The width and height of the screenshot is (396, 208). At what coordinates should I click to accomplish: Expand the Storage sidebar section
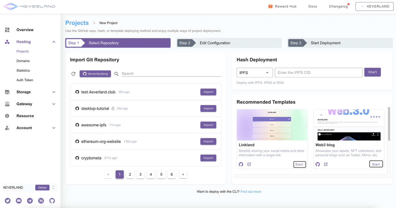pyautogui.click(x=54, y=92)
